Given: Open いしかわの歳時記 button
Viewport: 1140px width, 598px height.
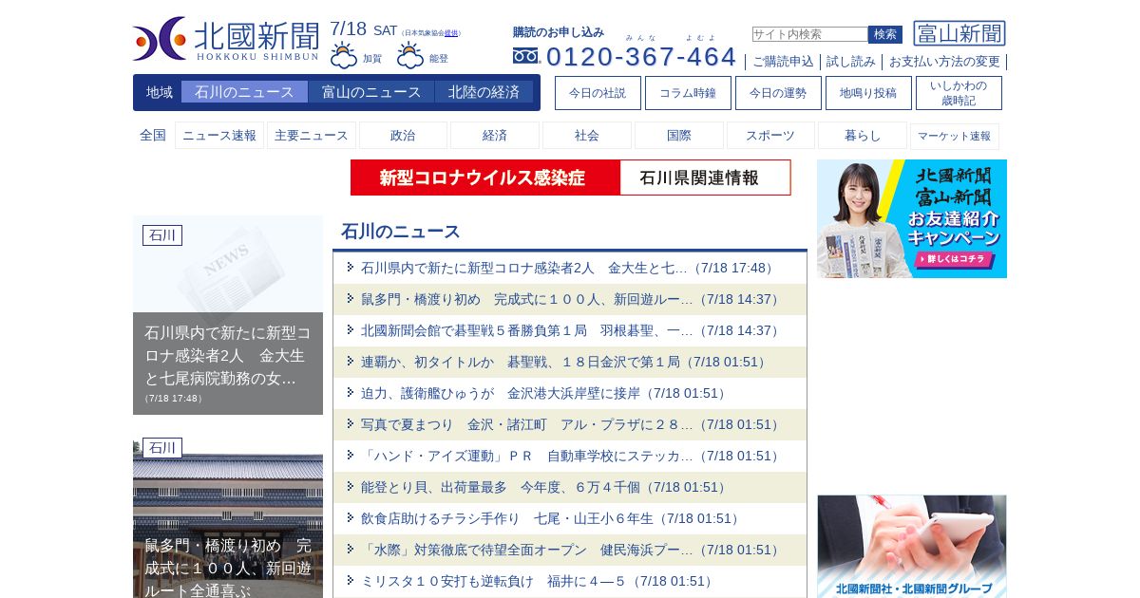Looking at the screenshot, I should (x=959, y=93).
